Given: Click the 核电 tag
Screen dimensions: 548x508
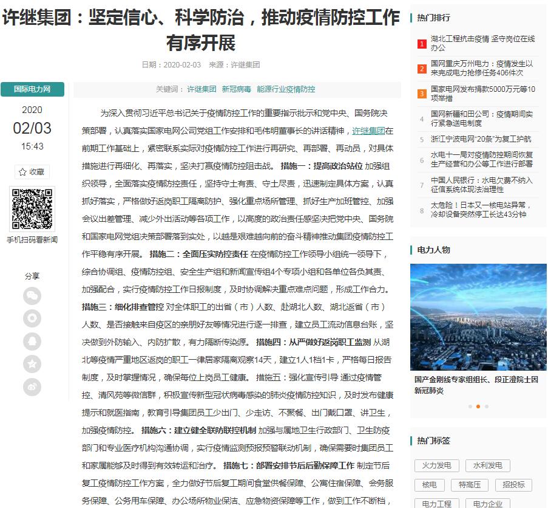Looking at the screenshot, I should point(430,485).
